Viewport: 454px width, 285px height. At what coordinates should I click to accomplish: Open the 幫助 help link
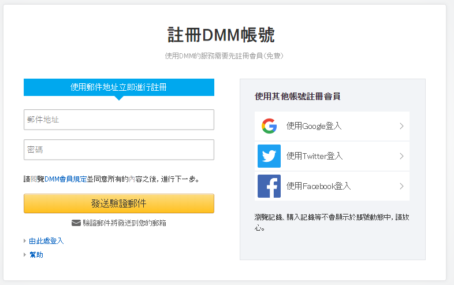click(36, 255)
